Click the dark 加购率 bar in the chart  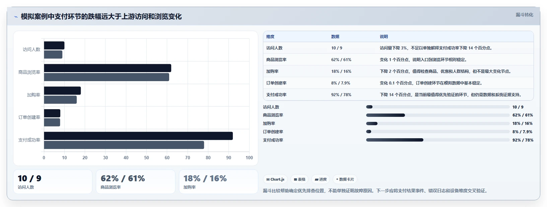pos(62,91)
